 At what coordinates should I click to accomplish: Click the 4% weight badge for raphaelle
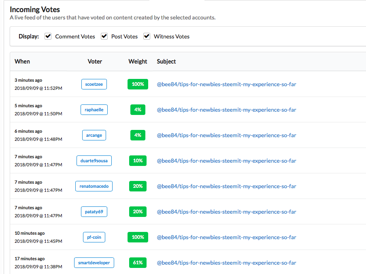point(138,110)
